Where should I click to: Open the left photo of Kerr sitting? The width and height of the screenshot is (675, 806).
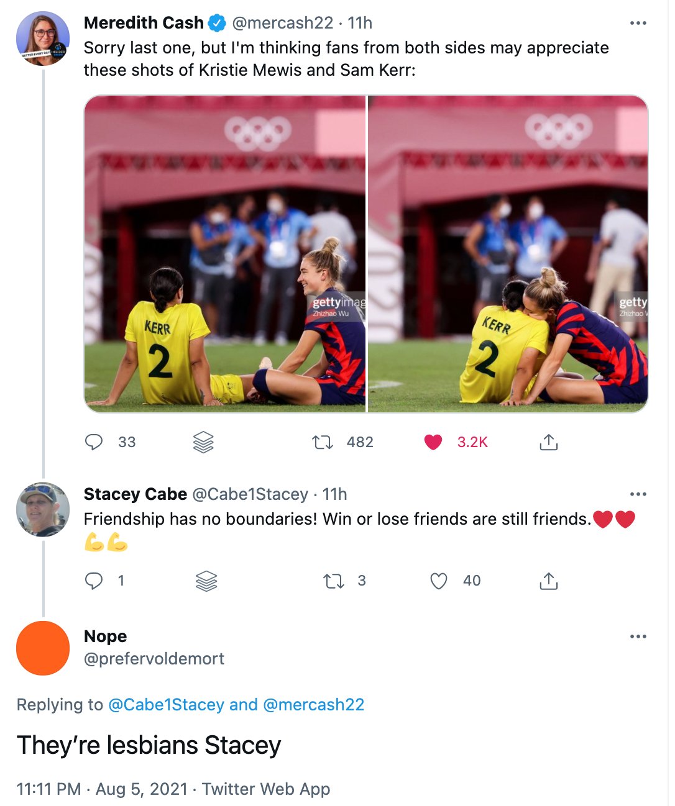tap(225, 253)
